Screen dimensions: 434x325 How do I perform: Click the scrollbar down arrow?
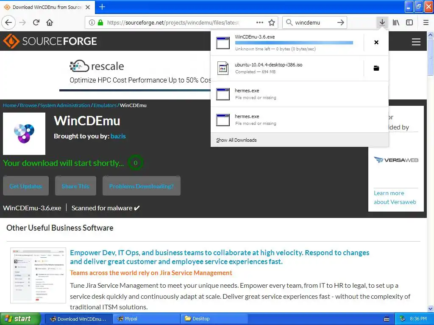tap(430, 308)
